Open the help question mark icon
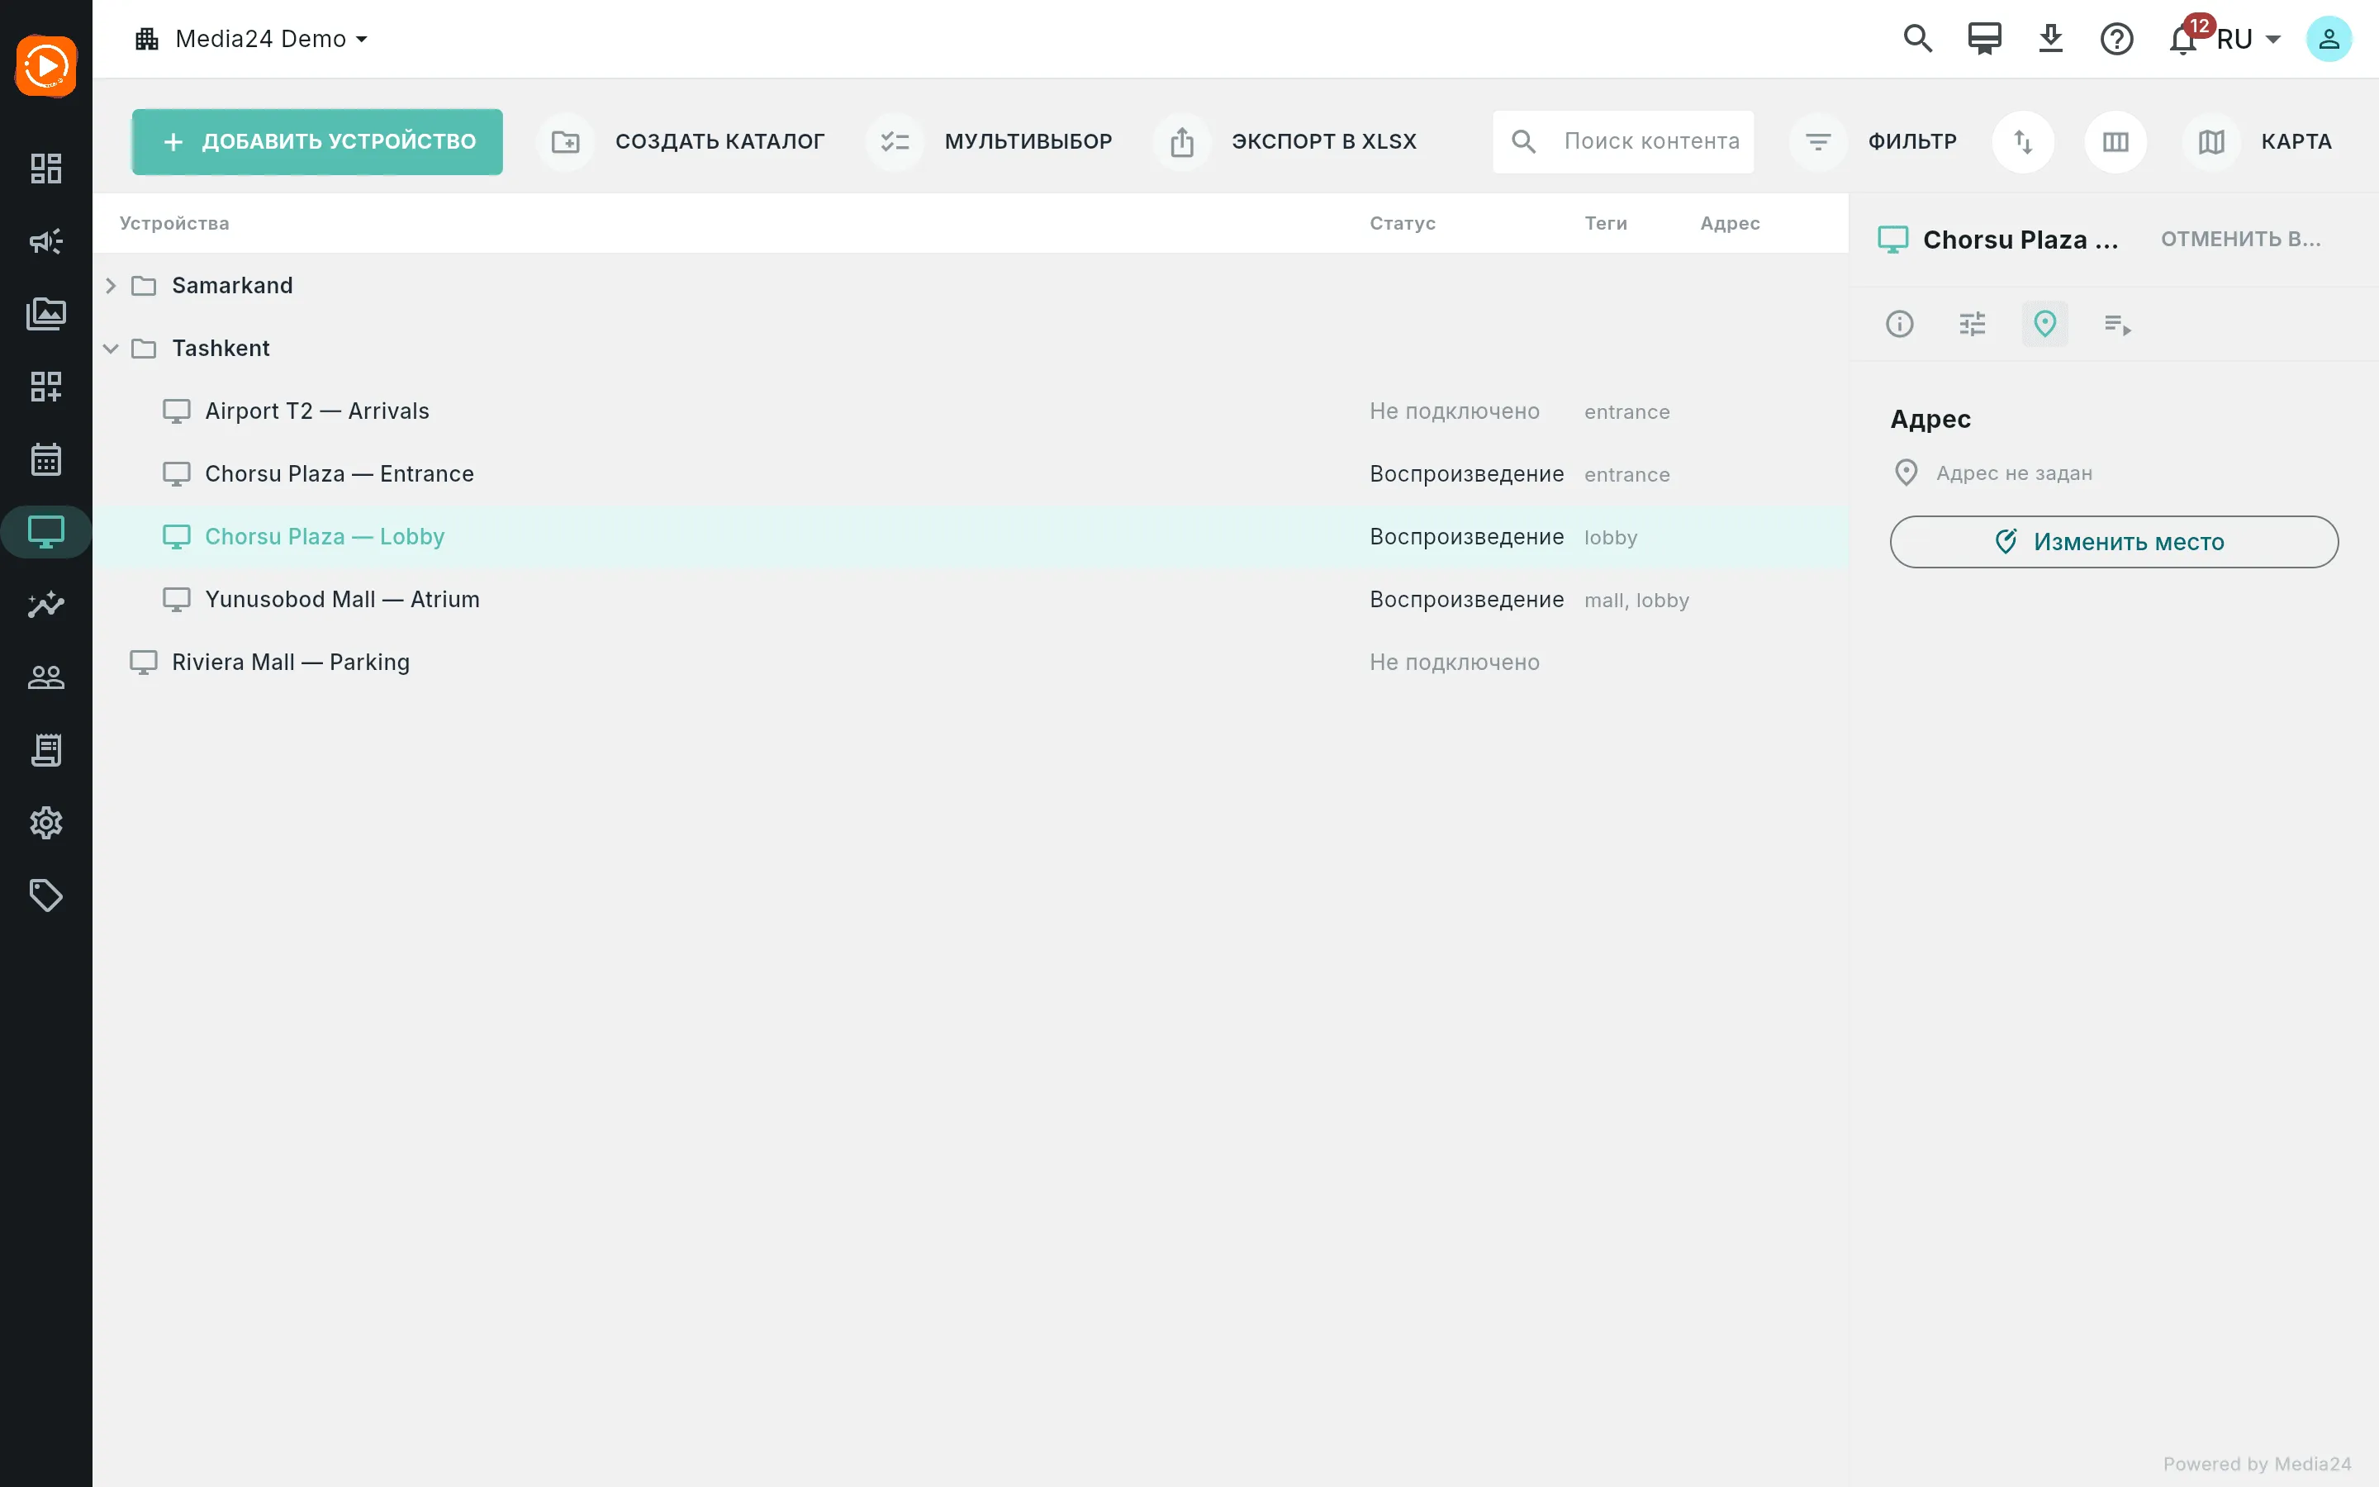The height and width of the screenshot is (1487, 2379). coord(2116,40)
